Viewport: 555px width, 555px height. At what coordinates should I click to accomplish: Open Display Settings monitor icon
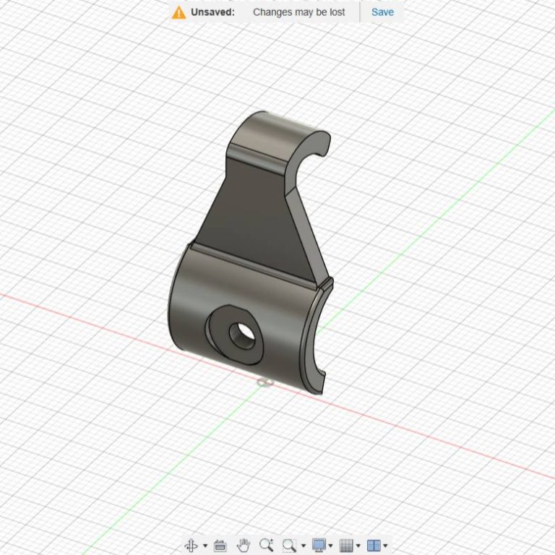[x=319, y=546]
